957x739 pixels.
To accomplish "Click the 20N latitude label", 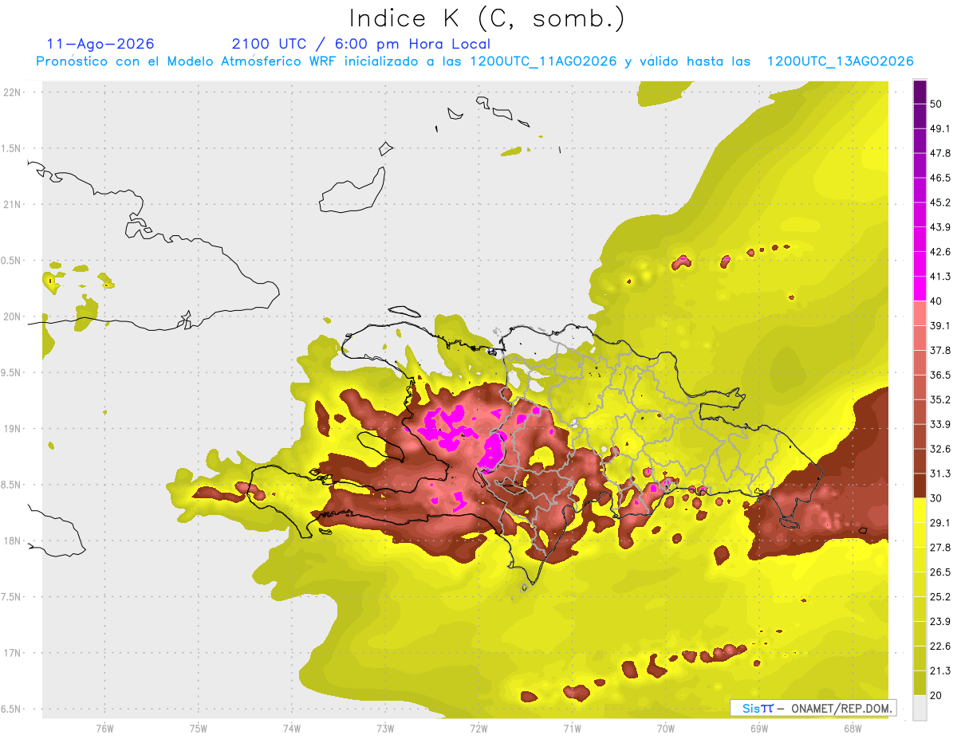I will (x=14, y=316).
